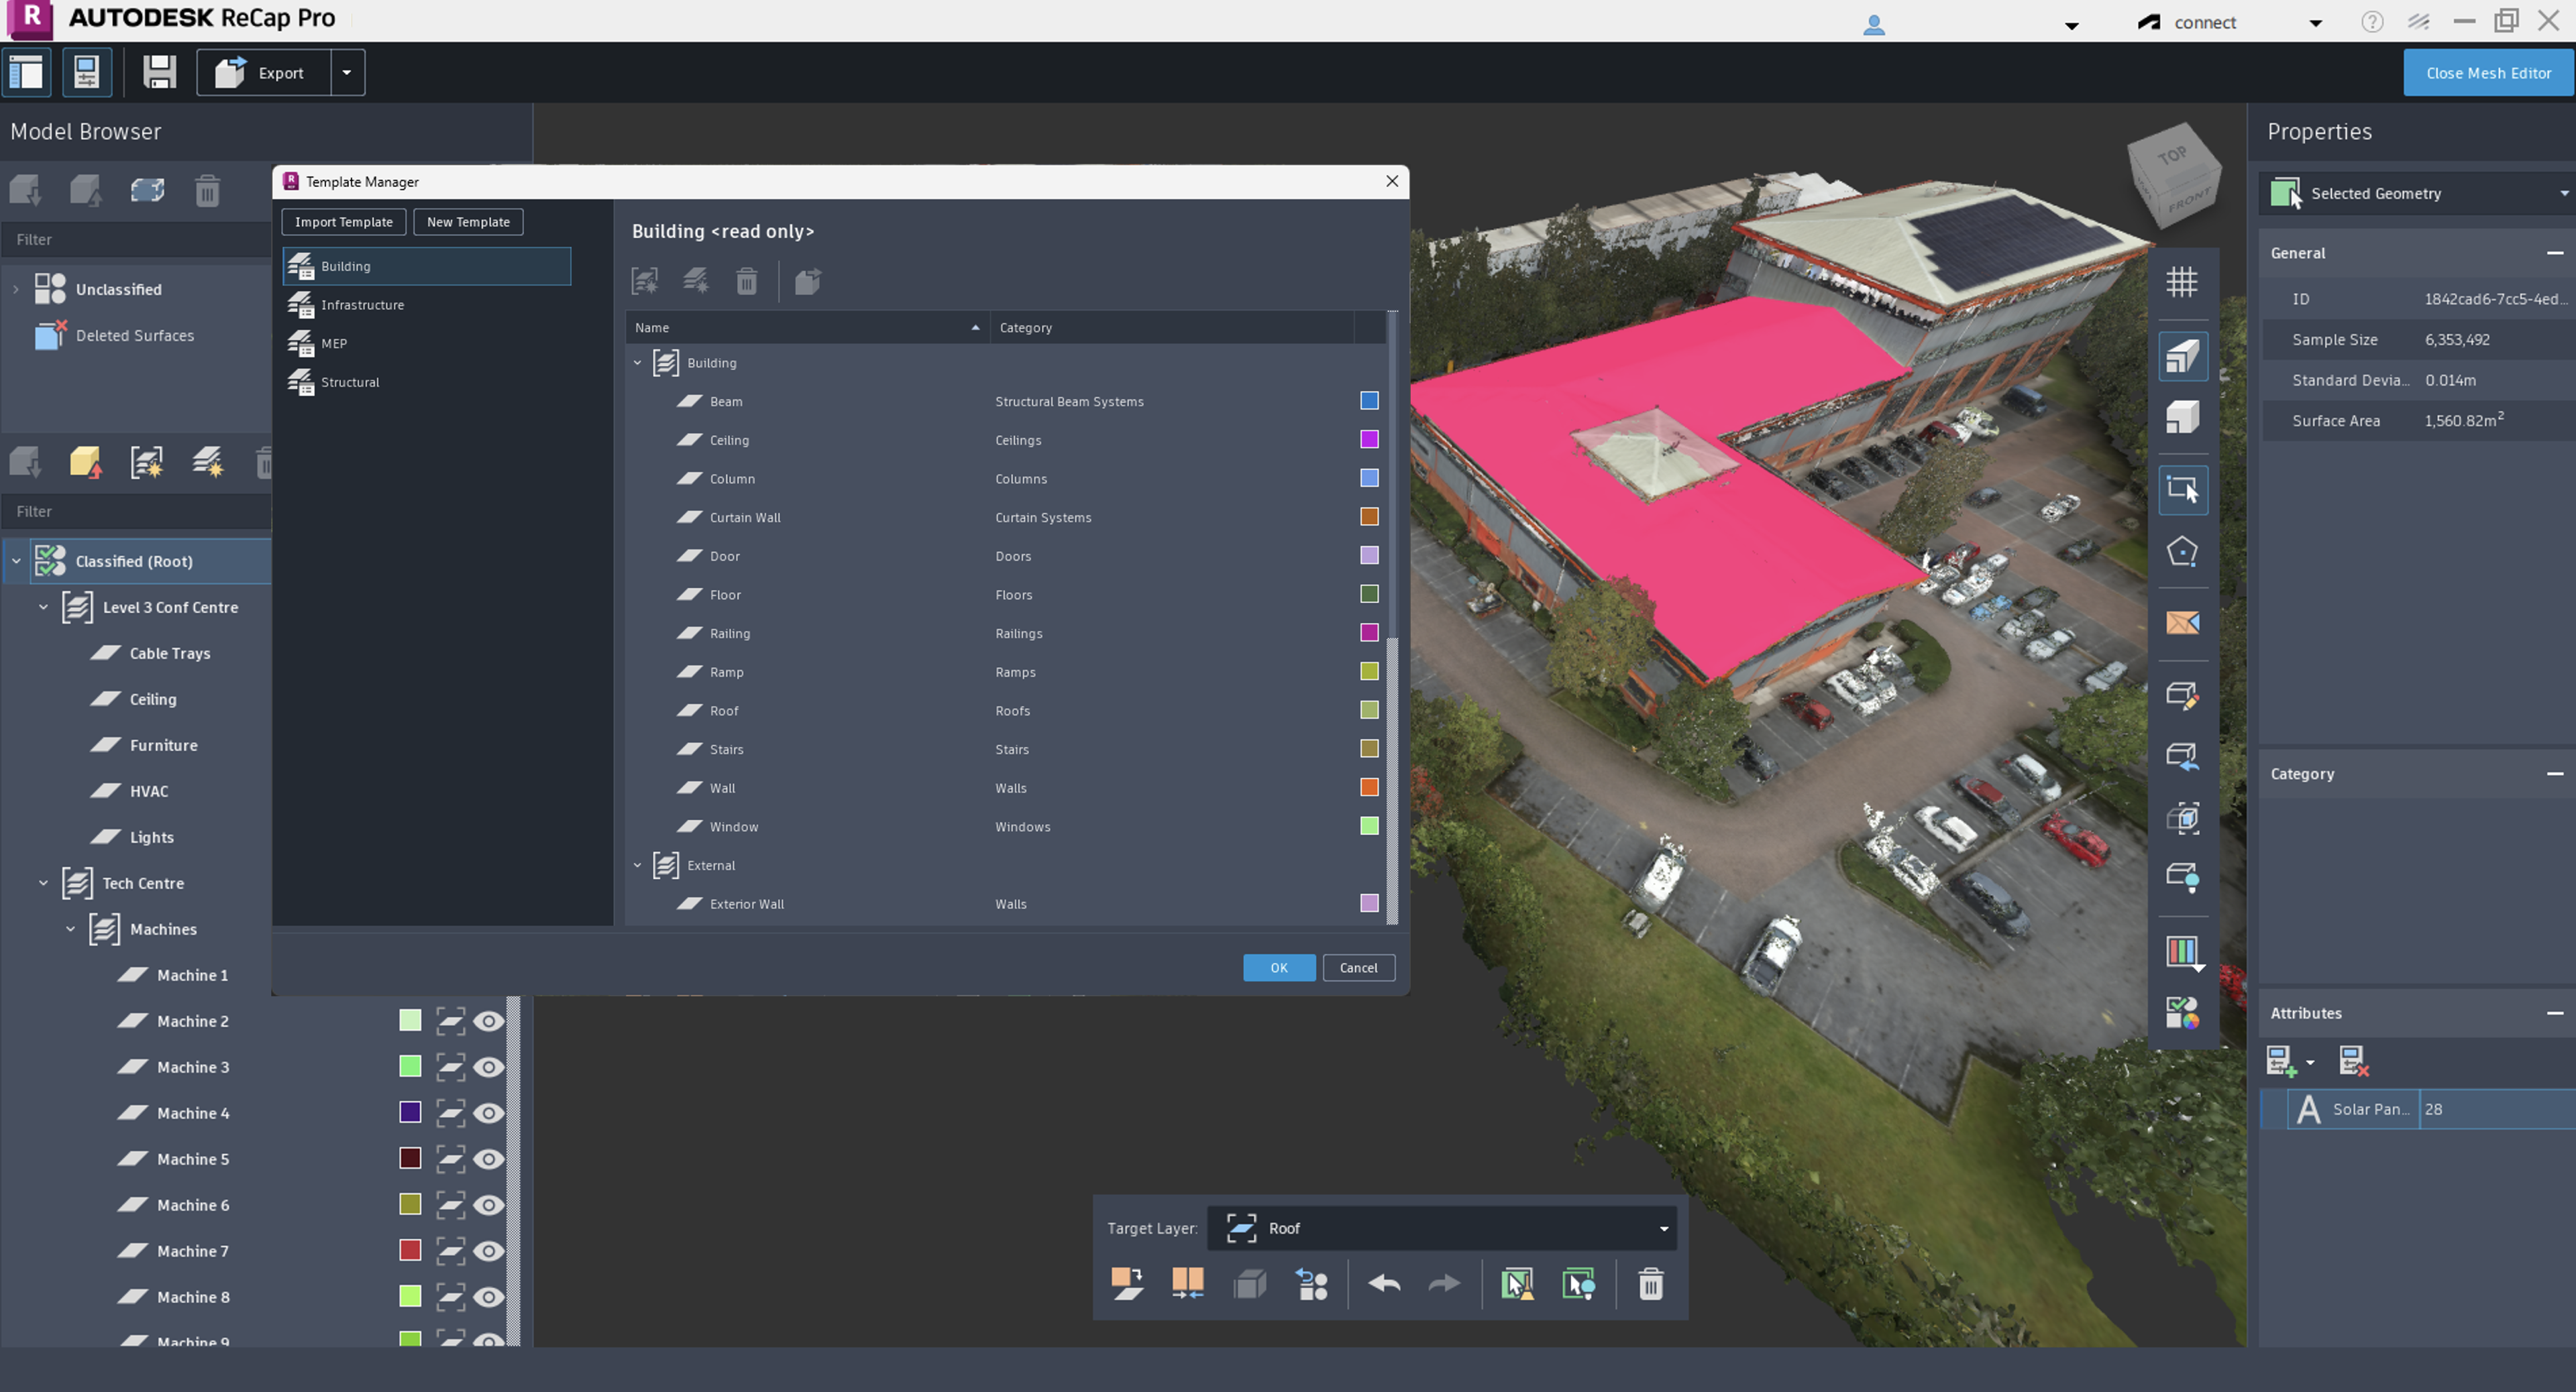
Task: Click the window selection tool in viewport toolbar
Action: [2182, 489]
